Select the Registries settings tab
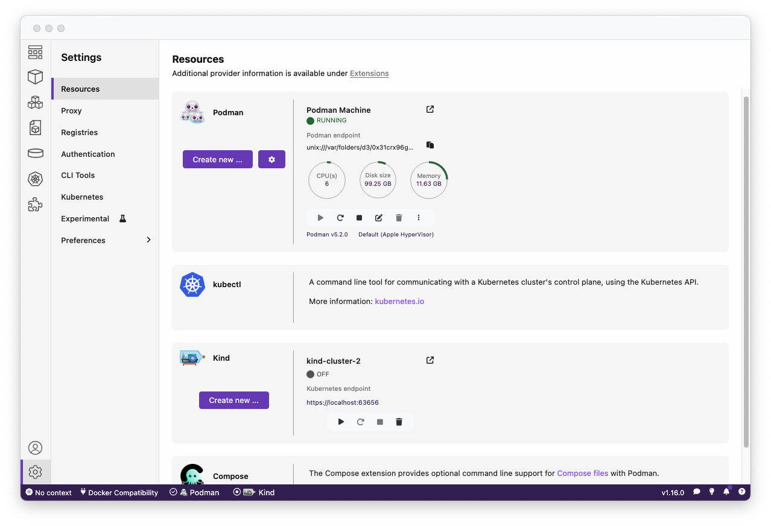This screenshot has height=526, width=771. click(x=79, y=132)
